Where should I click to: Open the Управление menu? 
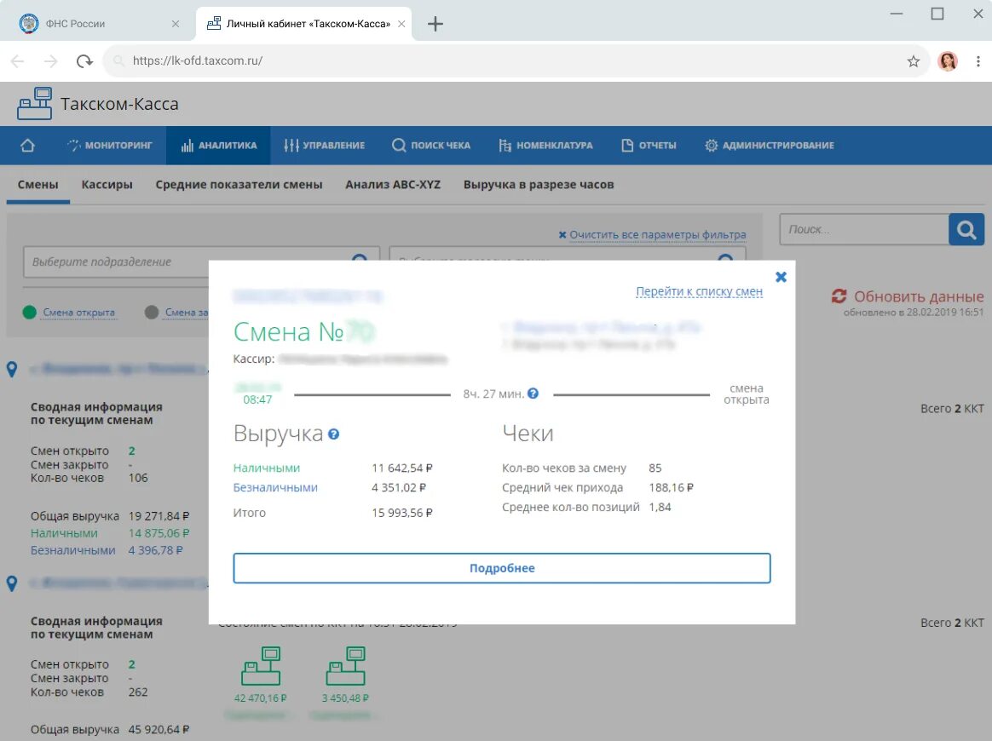click(x=325, y=146)
